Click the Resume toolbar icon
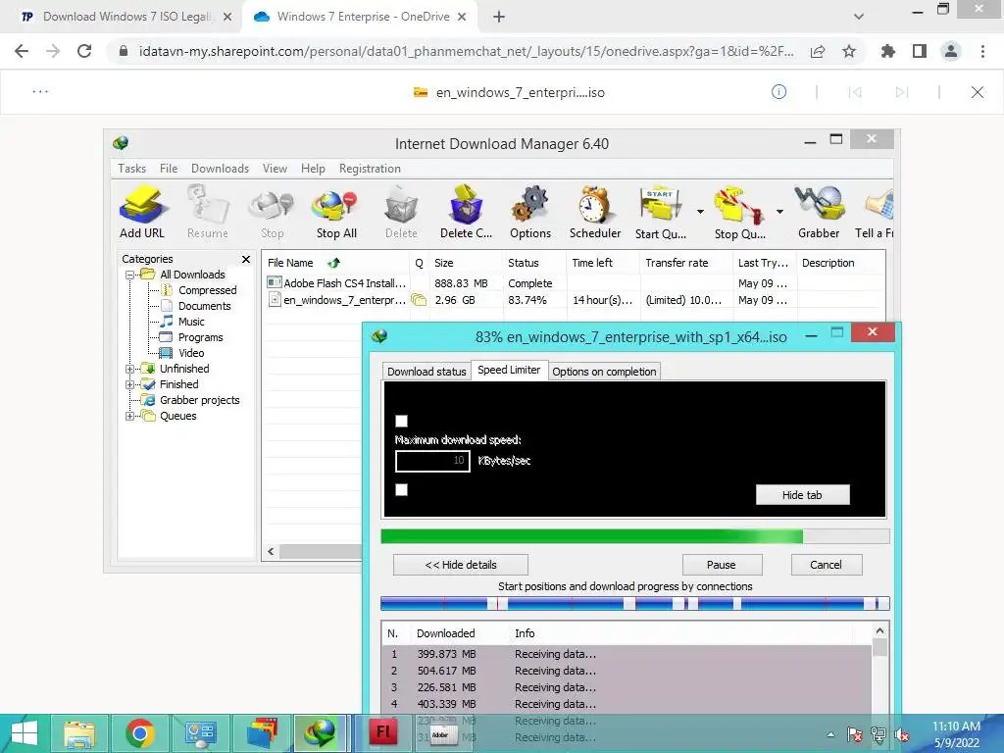Viewport: 1004px width, 753px height. click(208, 212)
